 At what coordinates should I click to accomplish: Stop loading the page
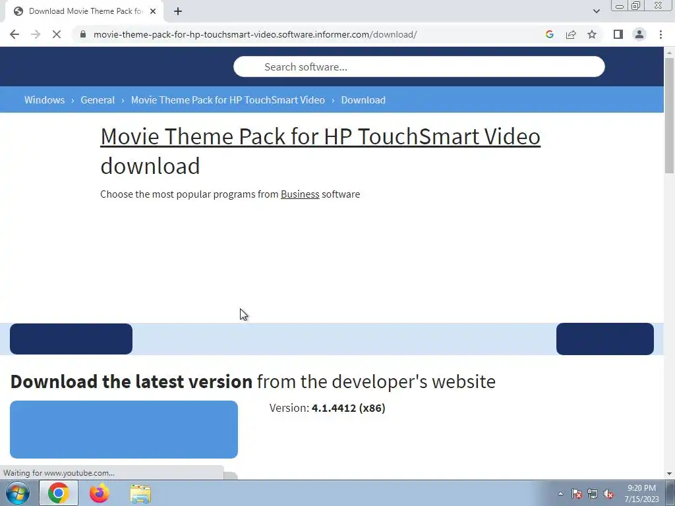click(57, 34)
